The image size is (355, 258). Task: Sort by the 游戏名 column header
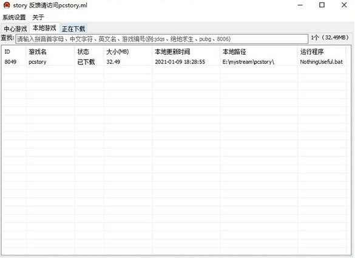[38, 52]
